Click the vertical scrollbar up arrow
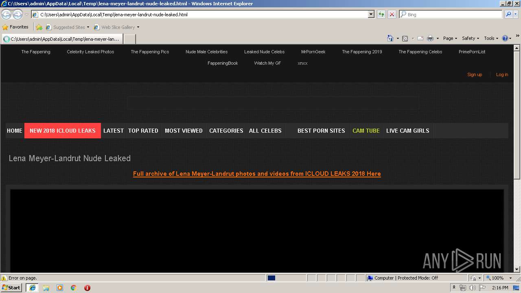The height and width of the screenshot is (293, 521). [x=517, y=48]
